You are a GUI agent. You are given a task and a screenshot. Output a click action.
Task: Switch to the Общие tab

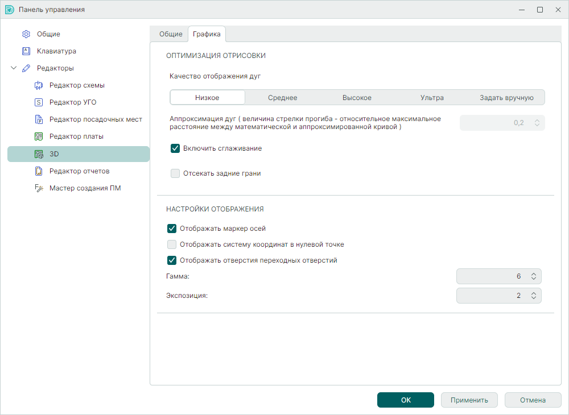coord(170,34)
